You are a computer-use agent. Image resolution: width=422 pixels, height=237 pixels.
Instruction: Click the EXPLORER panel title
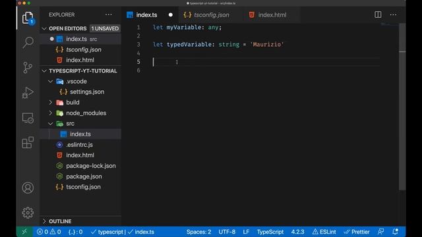pyautogui.click(x=62, y=14)
